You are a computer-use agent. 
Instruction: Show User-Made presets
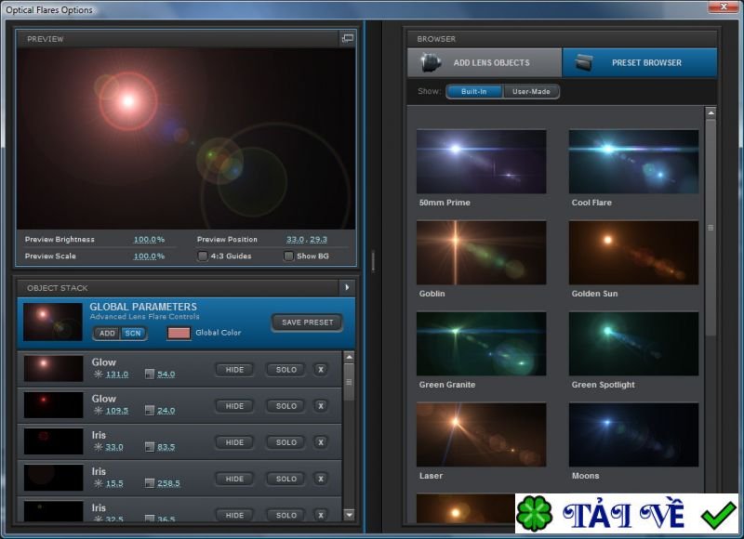(x=531, y=91)
